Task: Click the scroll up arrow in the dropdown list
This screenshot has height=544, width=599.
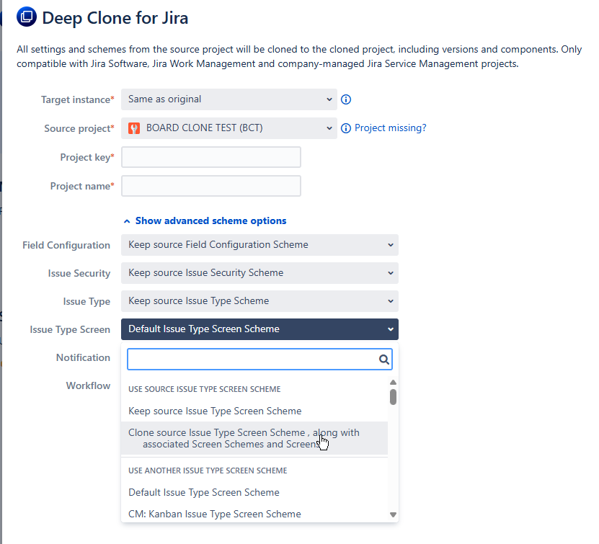Action: pos(393,383)
